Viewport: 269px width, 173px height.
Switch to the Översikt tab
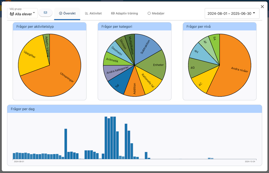coord(67,13)
